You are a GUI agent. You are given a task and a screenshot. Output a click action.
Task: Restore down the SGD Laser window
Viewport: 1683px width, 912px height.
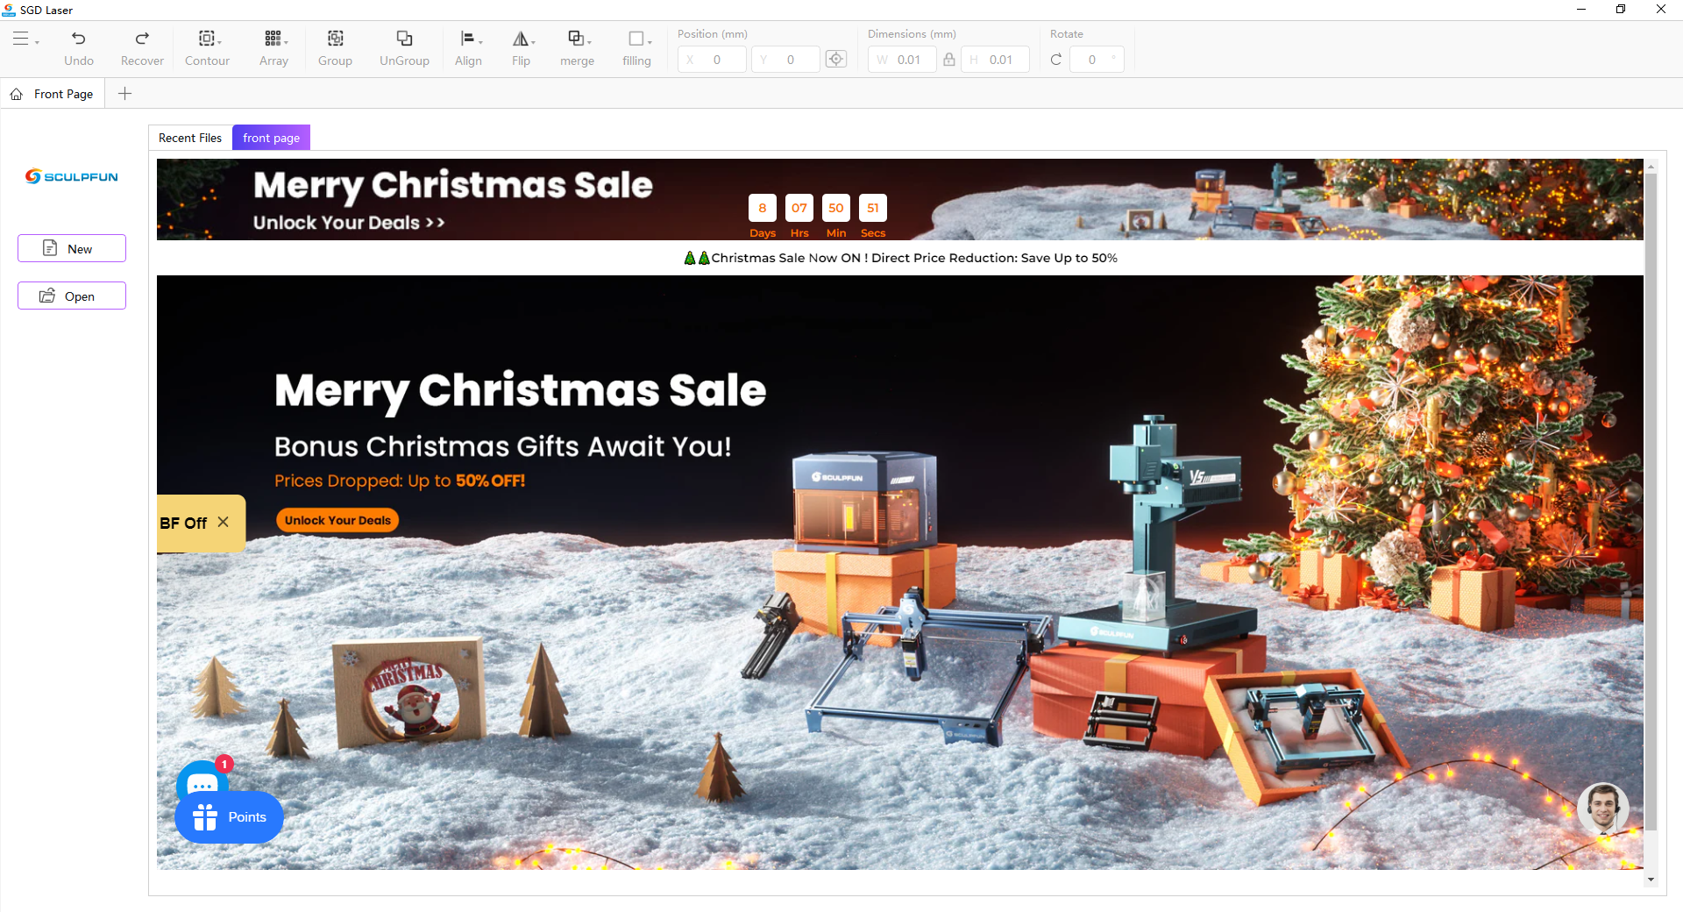(x=1621, y=10)
